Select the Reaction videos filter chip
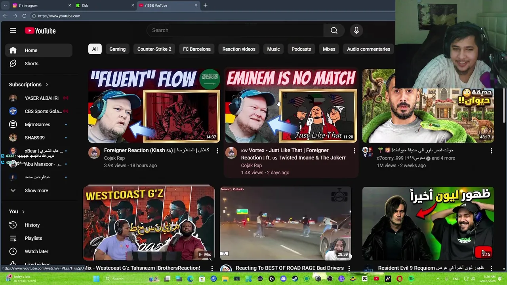The height and width of the screenshot is (285, 507). point(239,49)
